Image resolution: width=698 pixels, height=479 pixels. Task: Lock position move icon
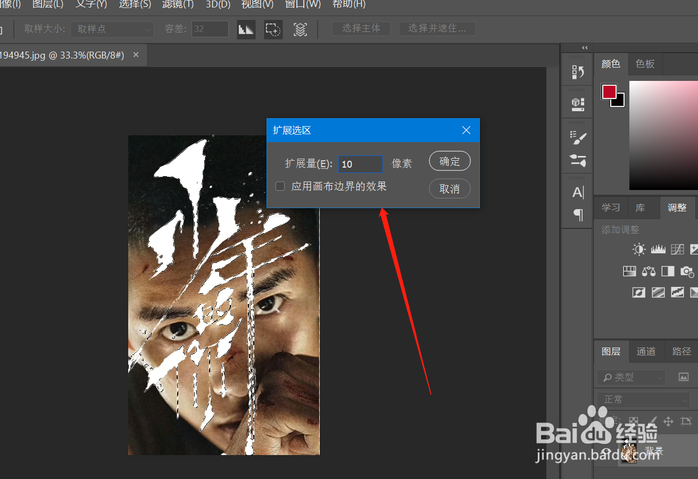click(x=669, y=420)
